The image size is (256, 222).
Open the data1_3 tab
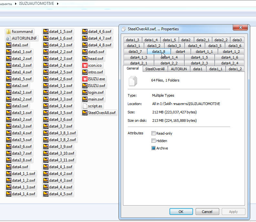point(132,40)
